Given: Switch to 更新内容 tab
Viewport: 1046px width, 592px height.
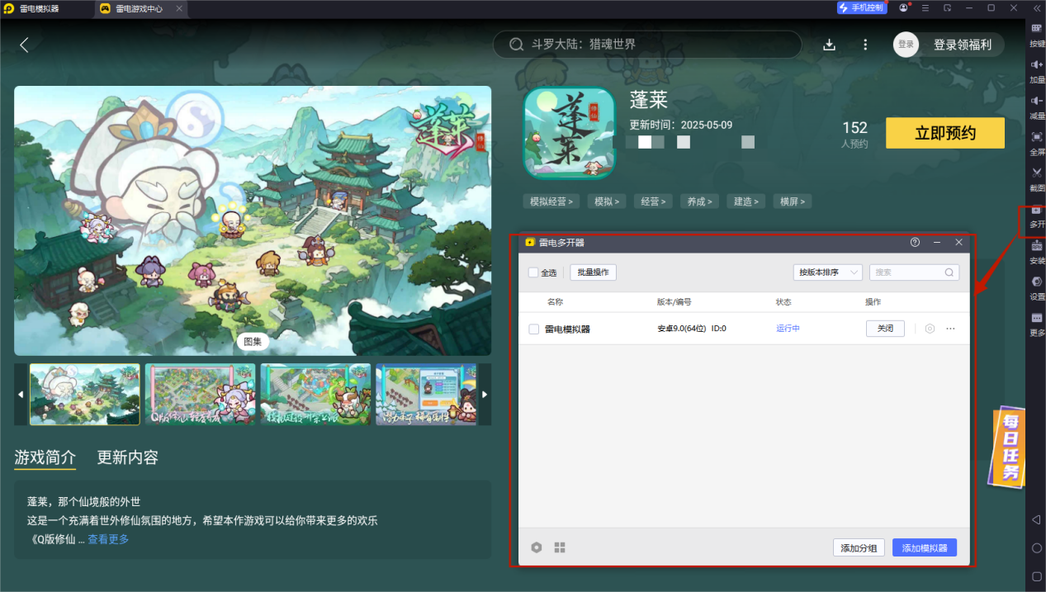Looking at the screenshot, I should click(x=128, y=457).
